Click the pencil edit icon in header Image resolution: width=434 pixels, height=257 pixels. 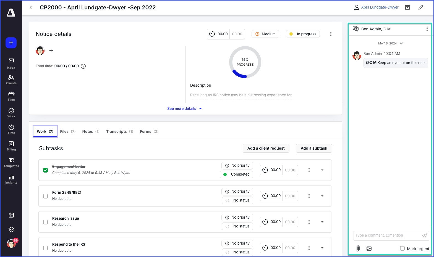coord(421,7)
